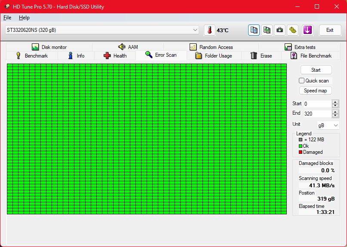The height and width of the screenshot is (247, 347).
Task: Open the File menu
Action: [7, 18]
